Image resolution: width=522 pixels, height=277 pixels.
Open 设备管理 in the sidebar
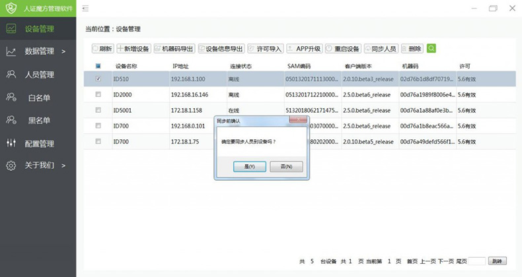click(39, 29)
